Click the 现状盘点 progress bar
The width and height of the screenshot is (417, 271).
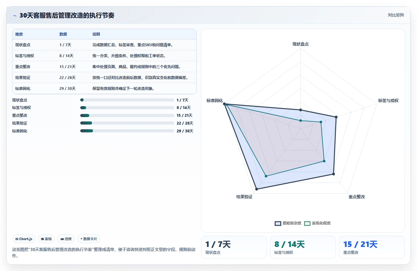(x=127, y=100)
